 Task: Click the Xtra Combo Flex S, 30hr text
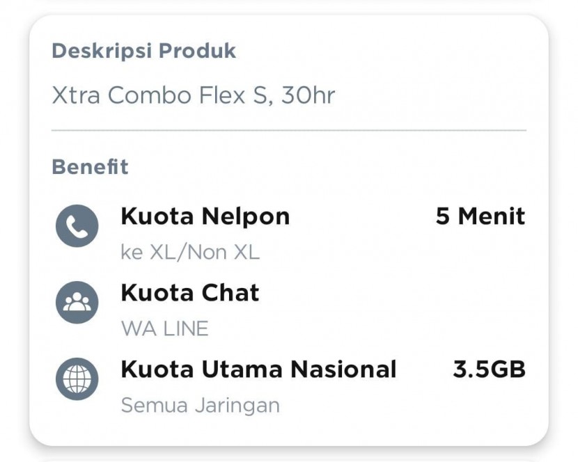(x=194, y=95)
